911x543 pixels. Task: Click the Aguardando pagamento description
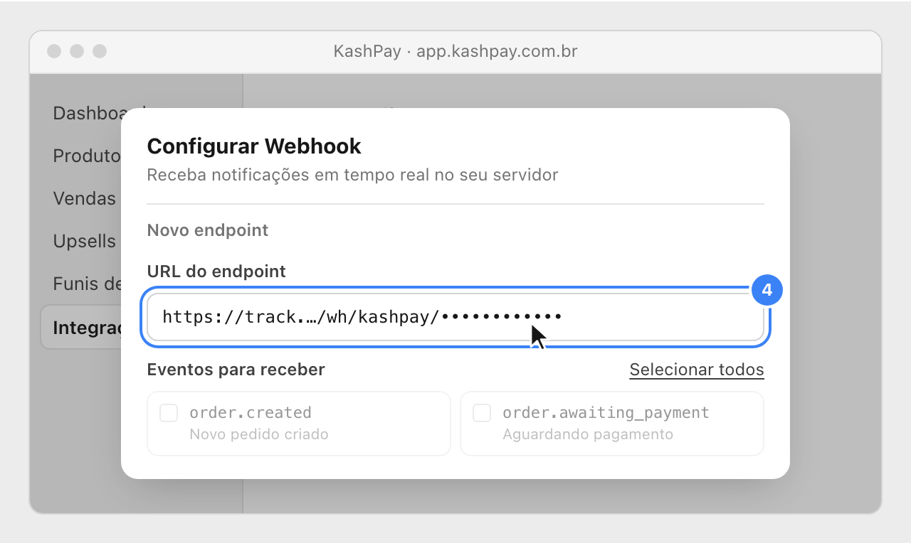[x=588, y=434]
